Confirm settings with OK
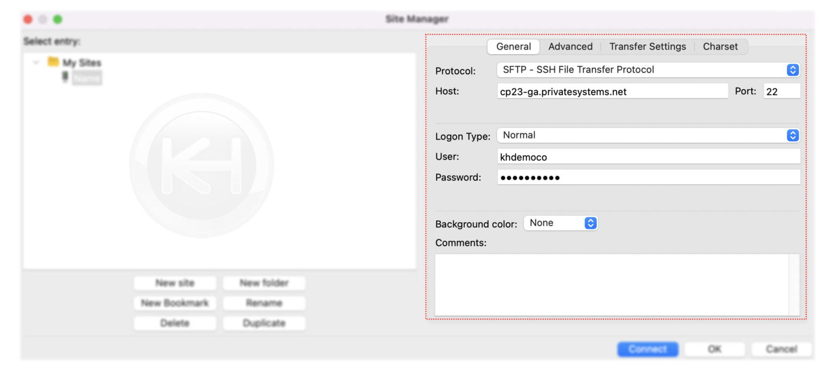The image size is (835, 371). tap(714, 349)
